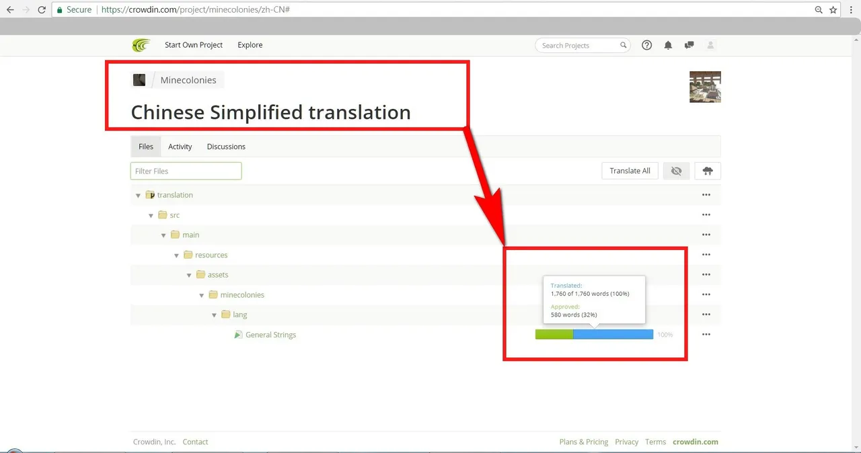Click the Minecolonies project small thumbnail icon
Screen dimensions: 861x453
pyautogui.click(x=139, y=80)
